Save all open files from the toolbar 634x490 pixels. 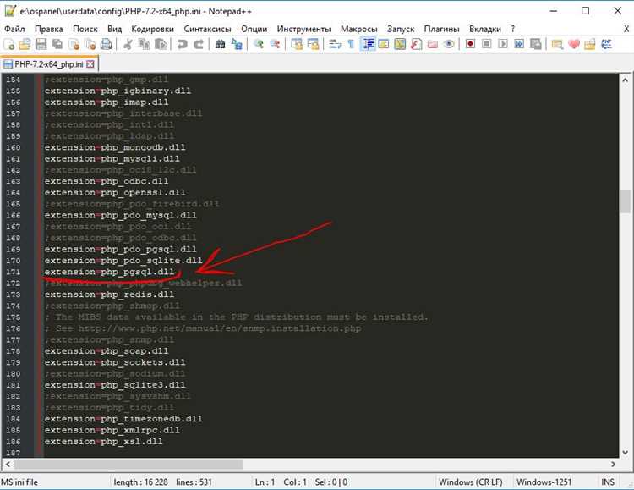(x=57, y=44)
